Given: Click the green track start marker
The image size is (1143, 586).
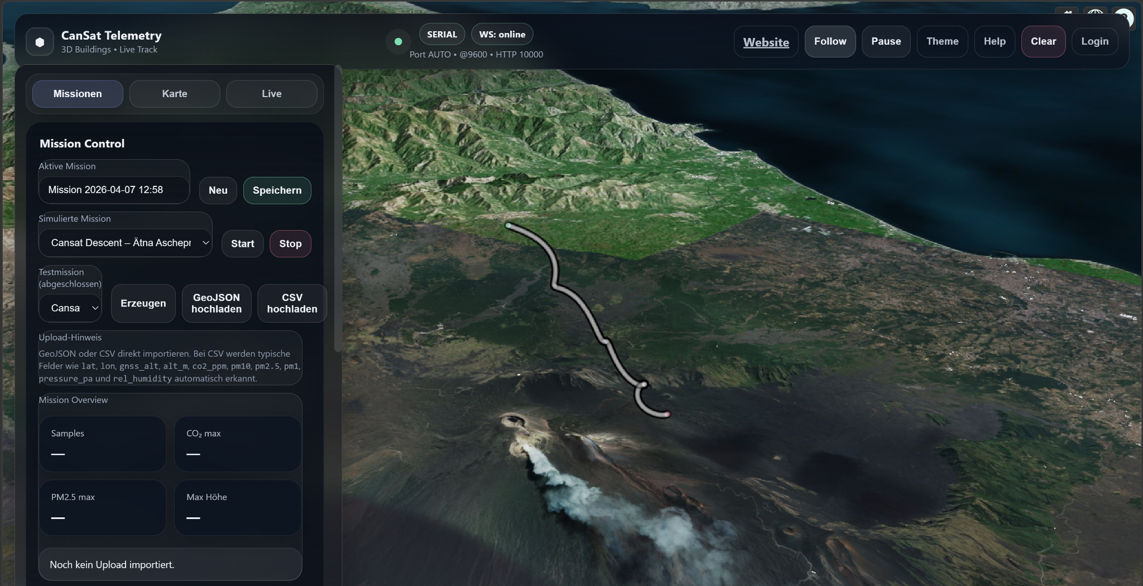Looking at the screenshot, I should pyautogui.click(x=508, y=225).
